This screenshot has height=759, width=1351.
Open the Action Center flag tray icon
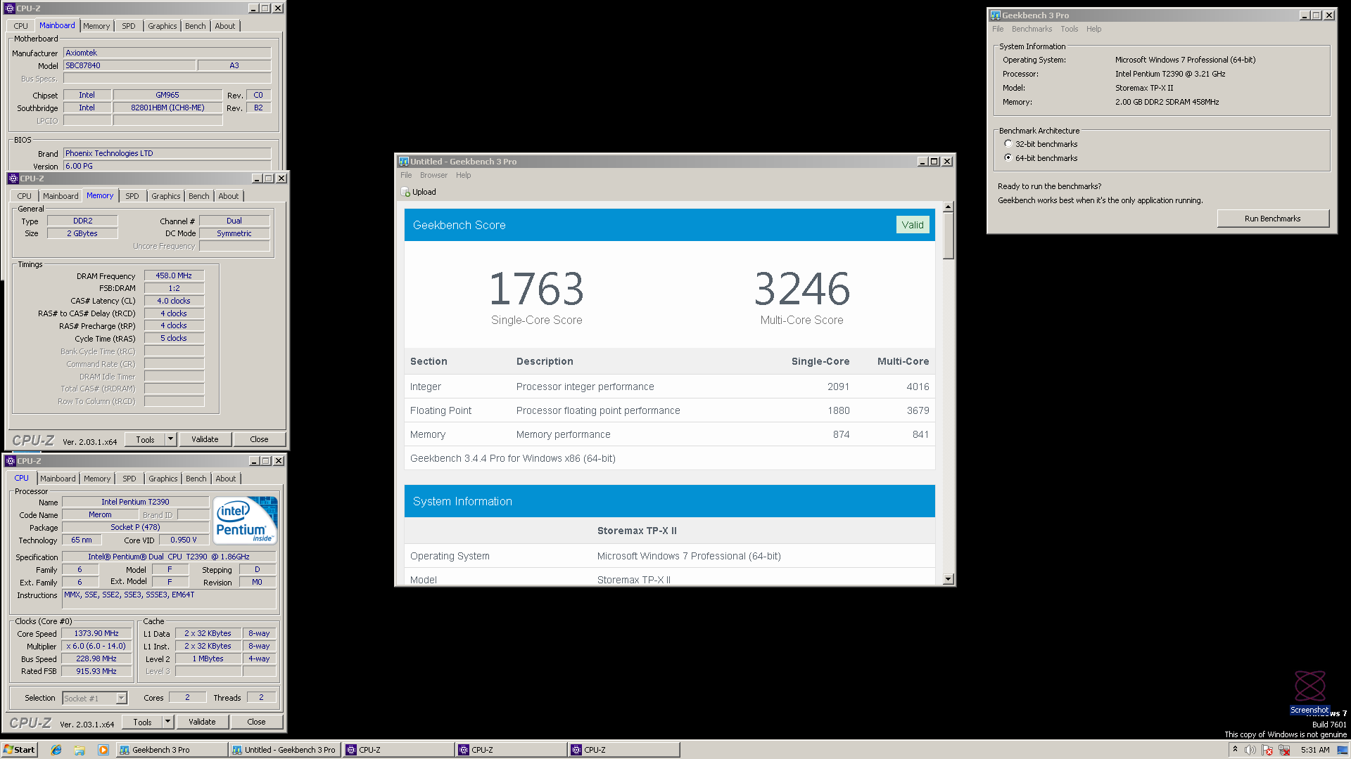[1267, 750]
